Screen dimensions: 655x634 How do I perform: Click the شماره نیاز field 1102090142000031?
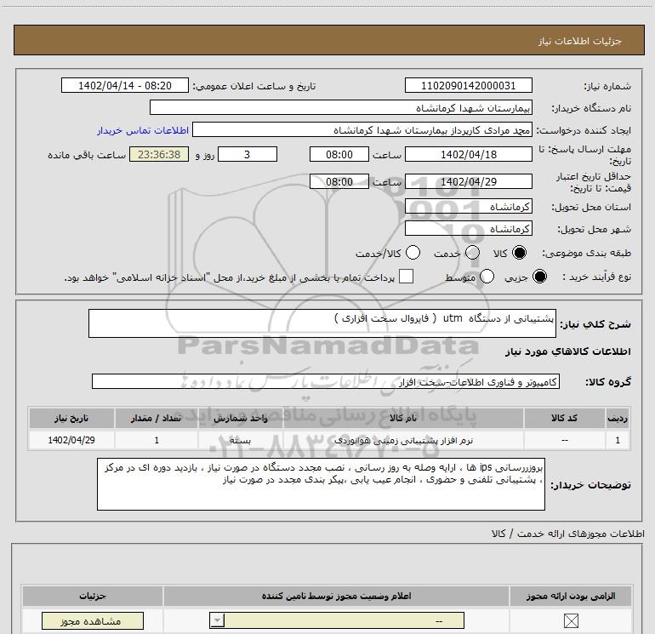coord(468,86)
